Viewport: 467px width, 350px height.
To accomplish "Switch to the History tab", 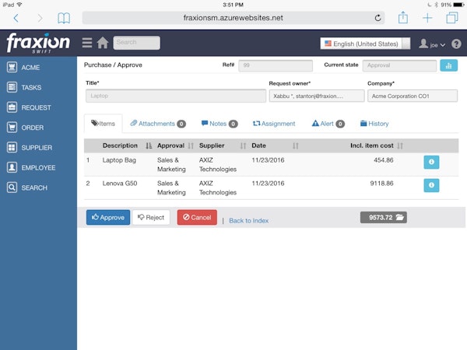I will point(374,124).
